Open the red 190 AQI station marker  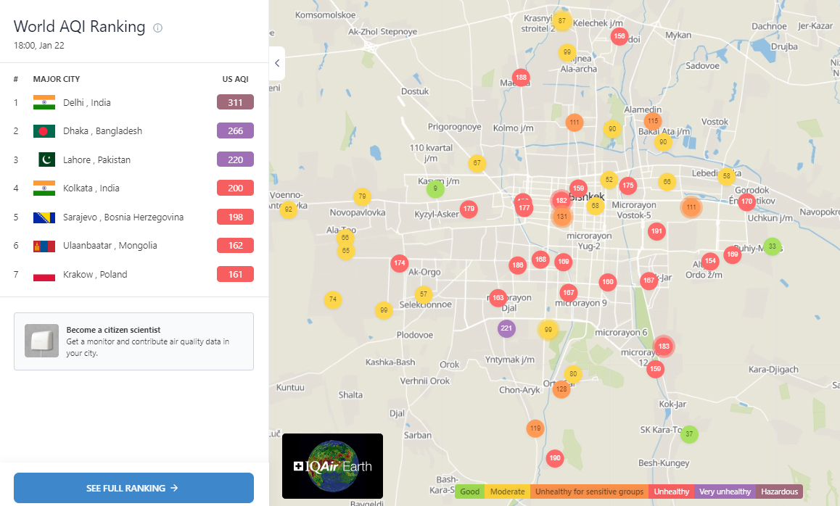coord(555,458)
